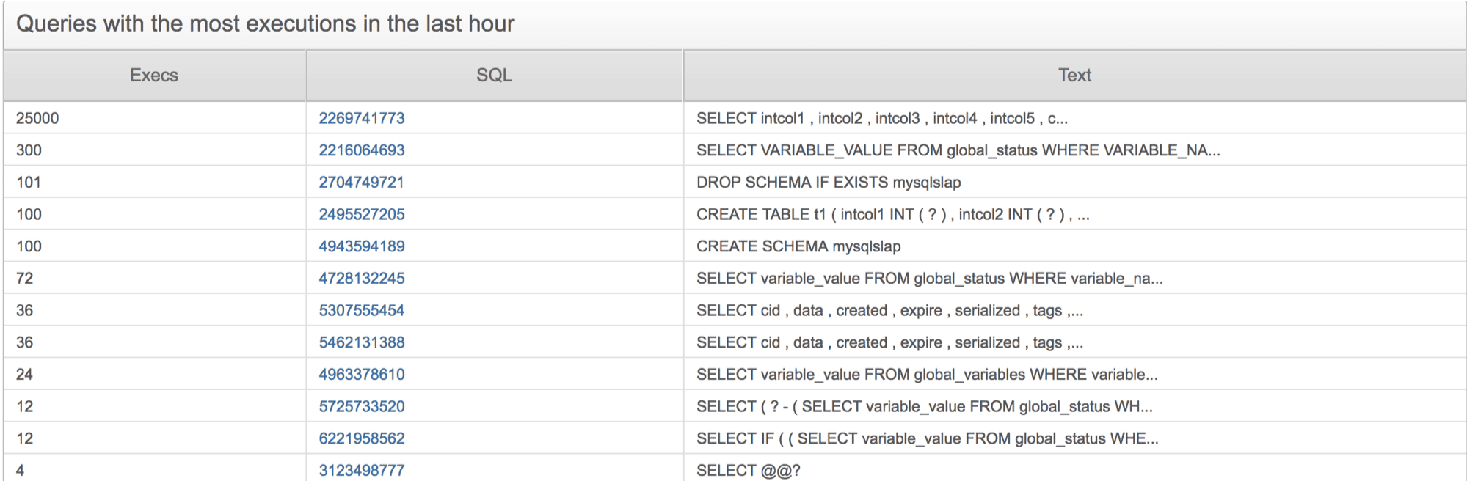Click SQL ID 5307555454
This screenshot has width=1467, height=481.
(361, 310)
